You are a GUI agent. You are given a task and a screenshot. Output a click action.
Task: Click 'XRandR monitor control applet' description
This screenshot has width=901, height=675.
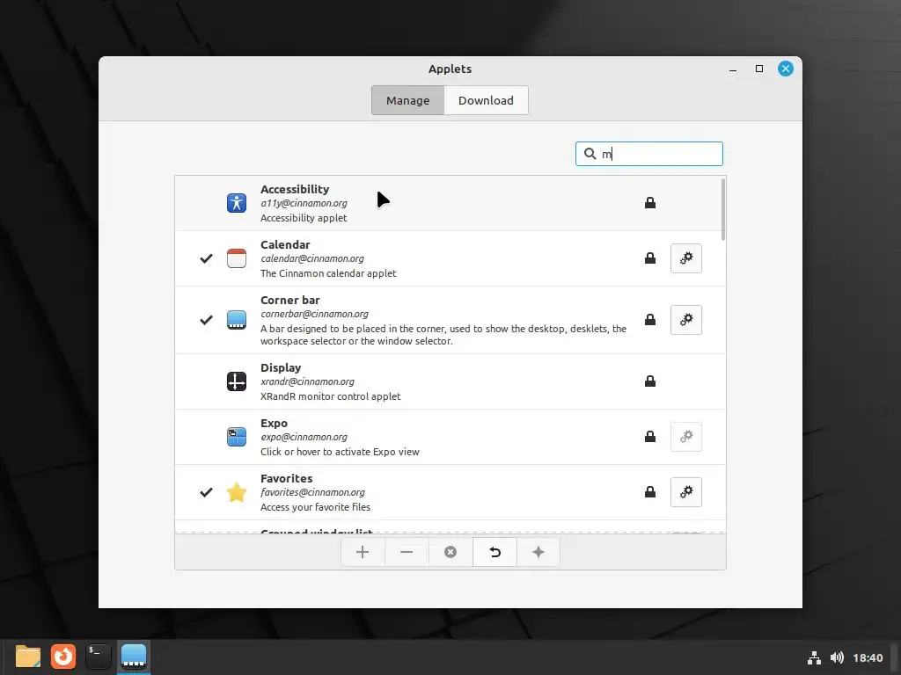331,396
